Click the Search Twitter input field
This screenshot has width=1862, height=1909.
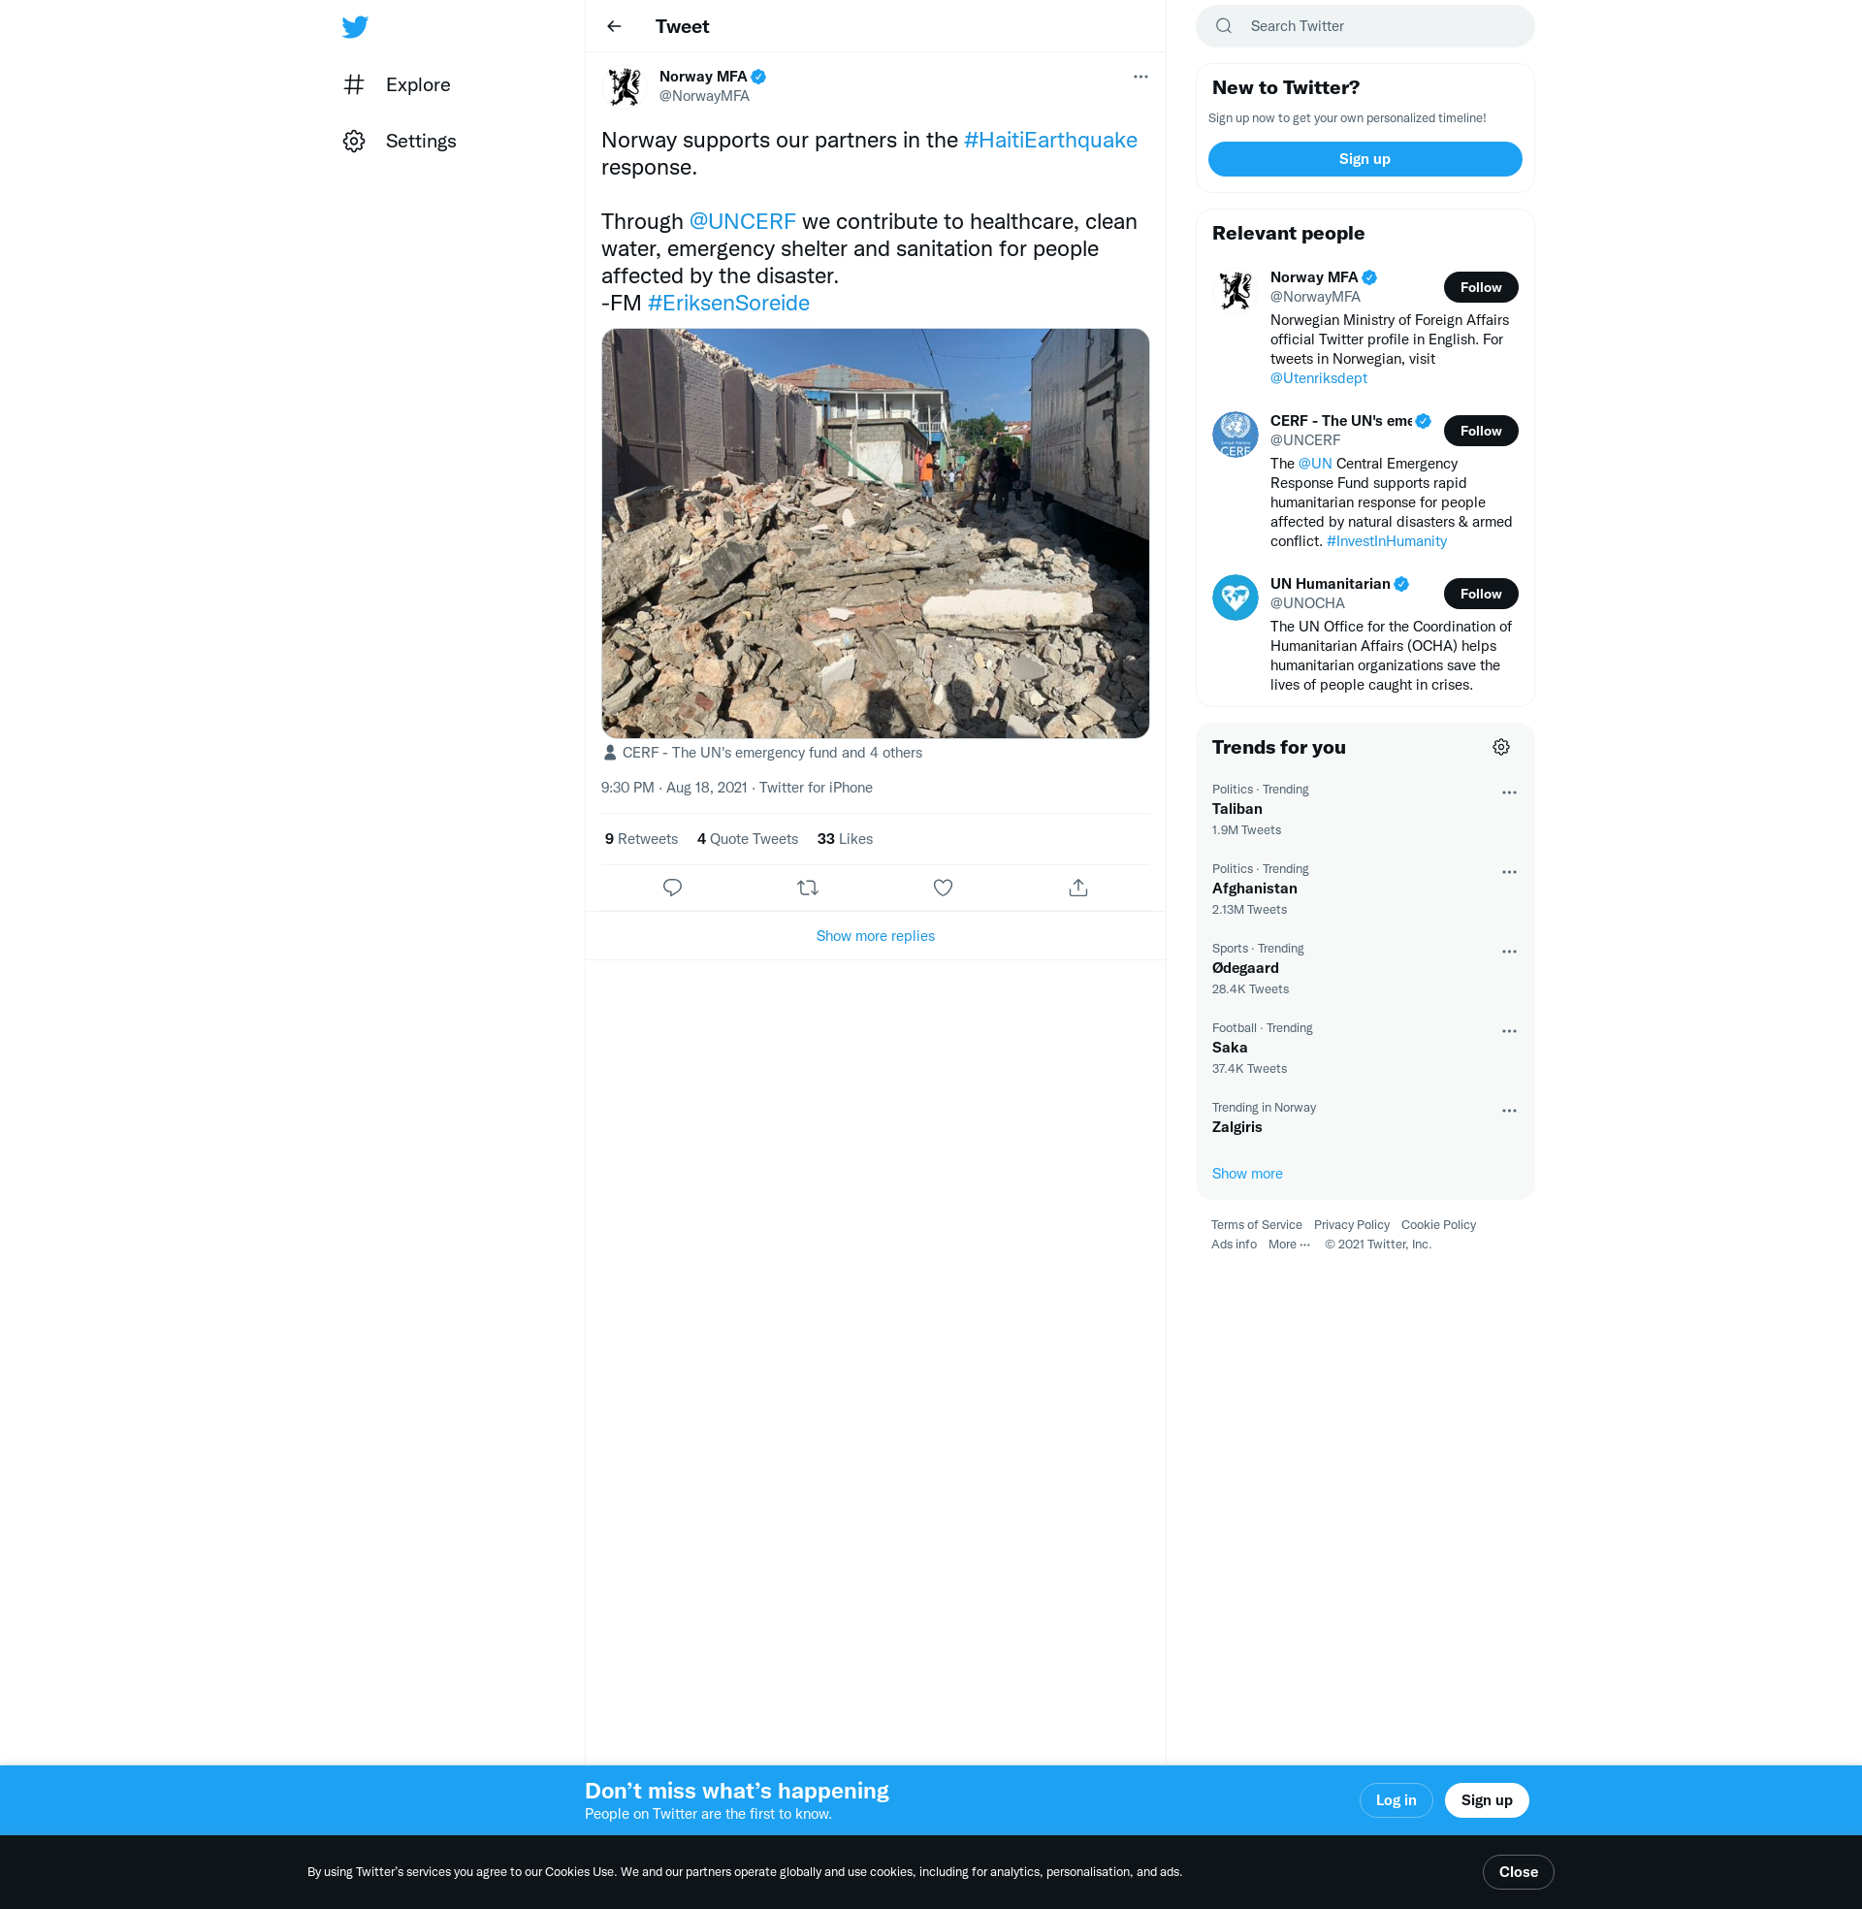1379,26
